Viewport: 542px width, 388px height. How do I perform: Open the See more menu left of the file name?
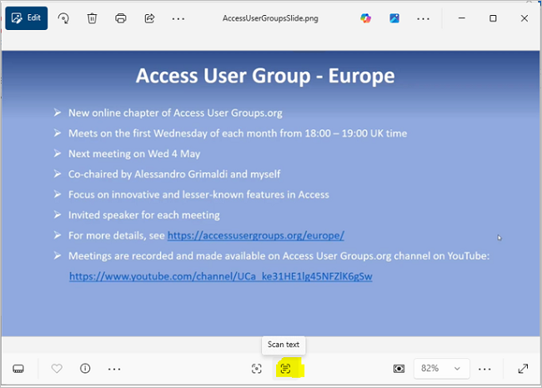tap(178, 18)
